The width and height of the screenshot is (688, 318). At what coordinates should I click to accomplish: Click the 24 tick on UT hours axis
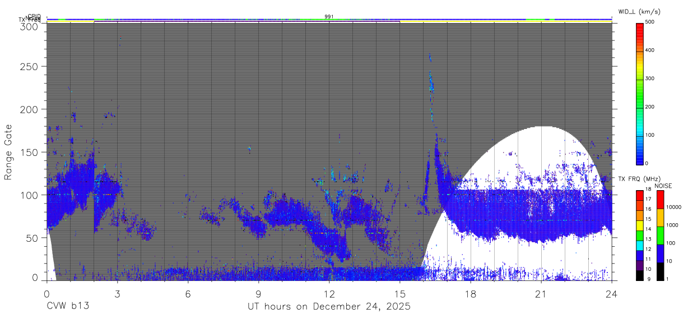(x=612, y=294)
